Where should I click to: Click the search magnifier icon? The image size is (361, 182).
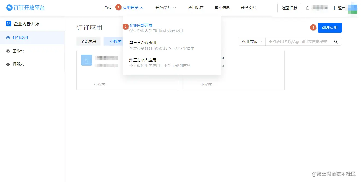click(x=336, y=41)
